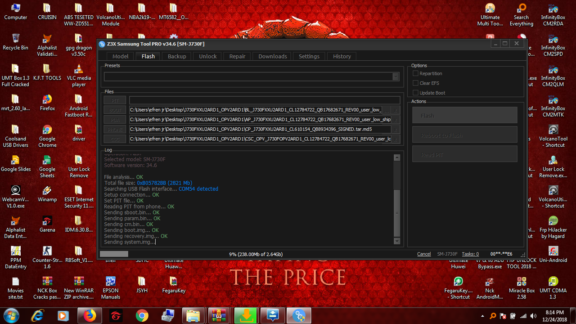Open the Settings tab
The width and height of the screenshot is (576, 324).
click(309, 56)
